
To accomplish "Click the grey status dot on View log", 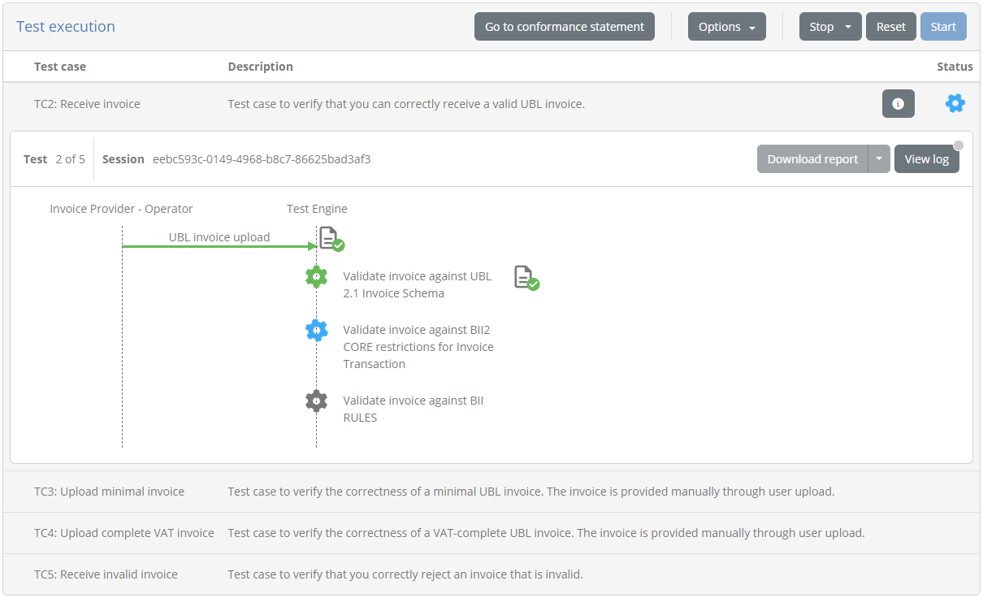I will click(959, 145).
